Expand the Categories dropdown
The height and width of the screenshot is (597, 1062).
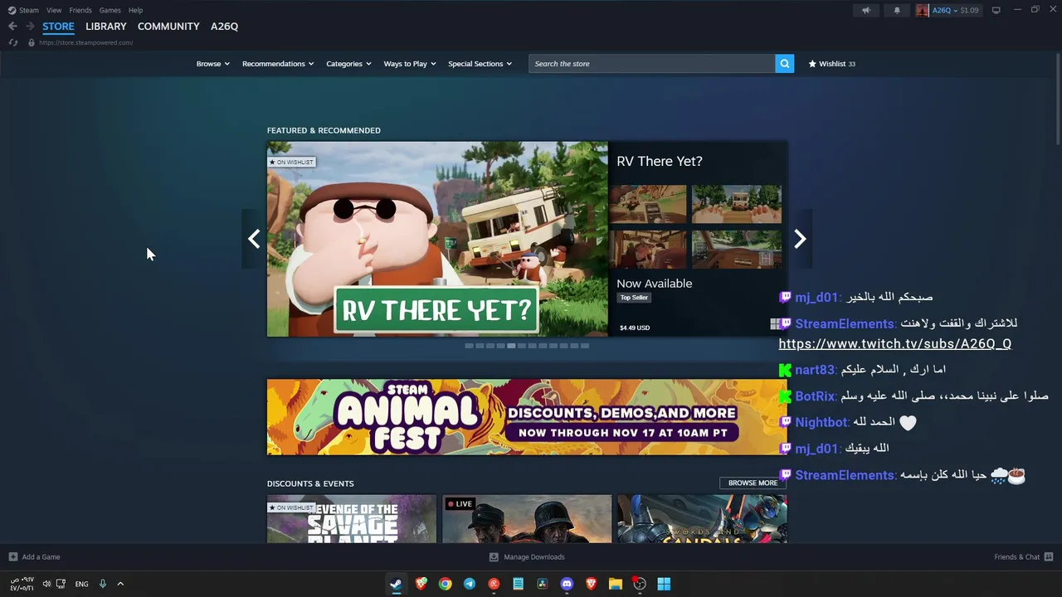(348, 64)
